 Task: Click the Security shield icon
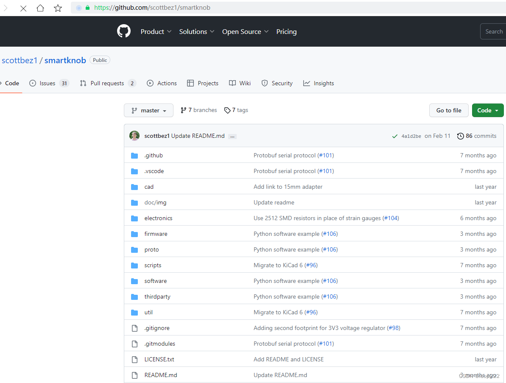265,83
